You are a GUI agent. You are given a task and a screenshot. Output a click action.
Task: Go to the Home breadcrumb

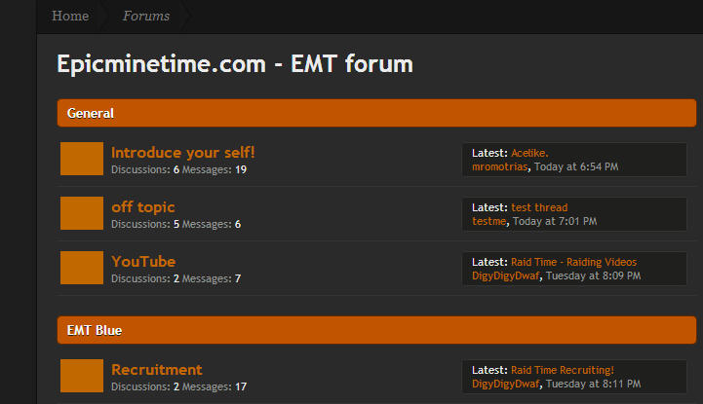[x=70, y=16]
